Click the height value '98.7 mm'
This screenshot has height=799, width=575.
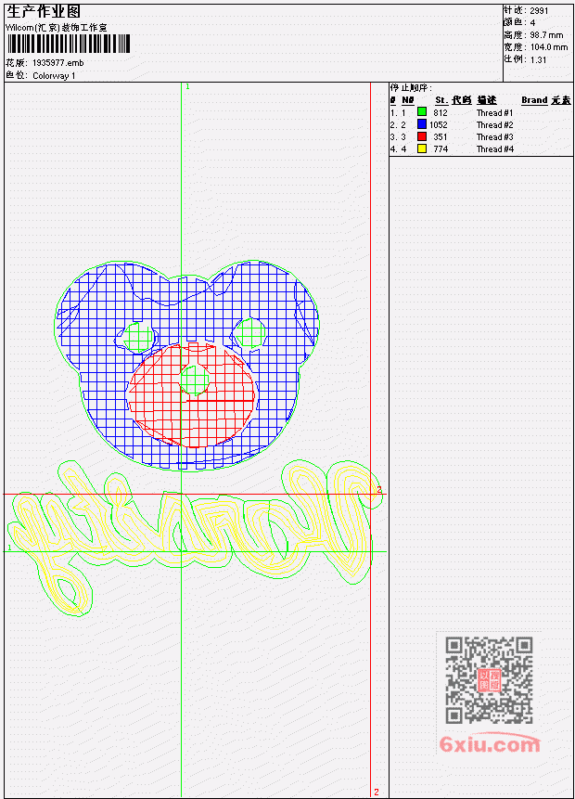546,35
